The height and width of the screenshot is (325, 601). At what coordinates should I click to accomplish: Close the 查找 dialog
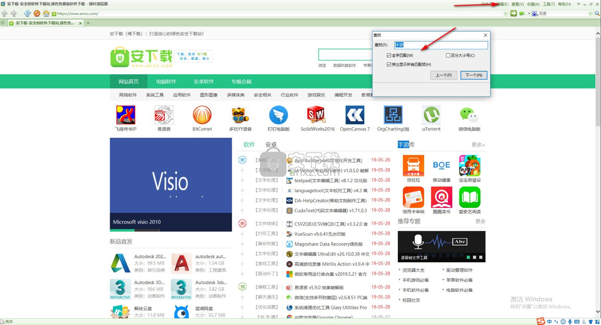[485, 35]
